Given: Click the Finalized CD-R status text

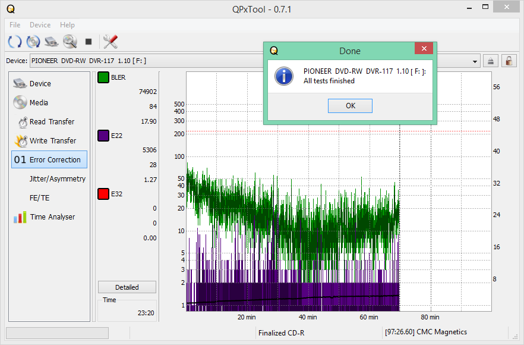Looking at the screenshot, I should [x=281, y=333].
